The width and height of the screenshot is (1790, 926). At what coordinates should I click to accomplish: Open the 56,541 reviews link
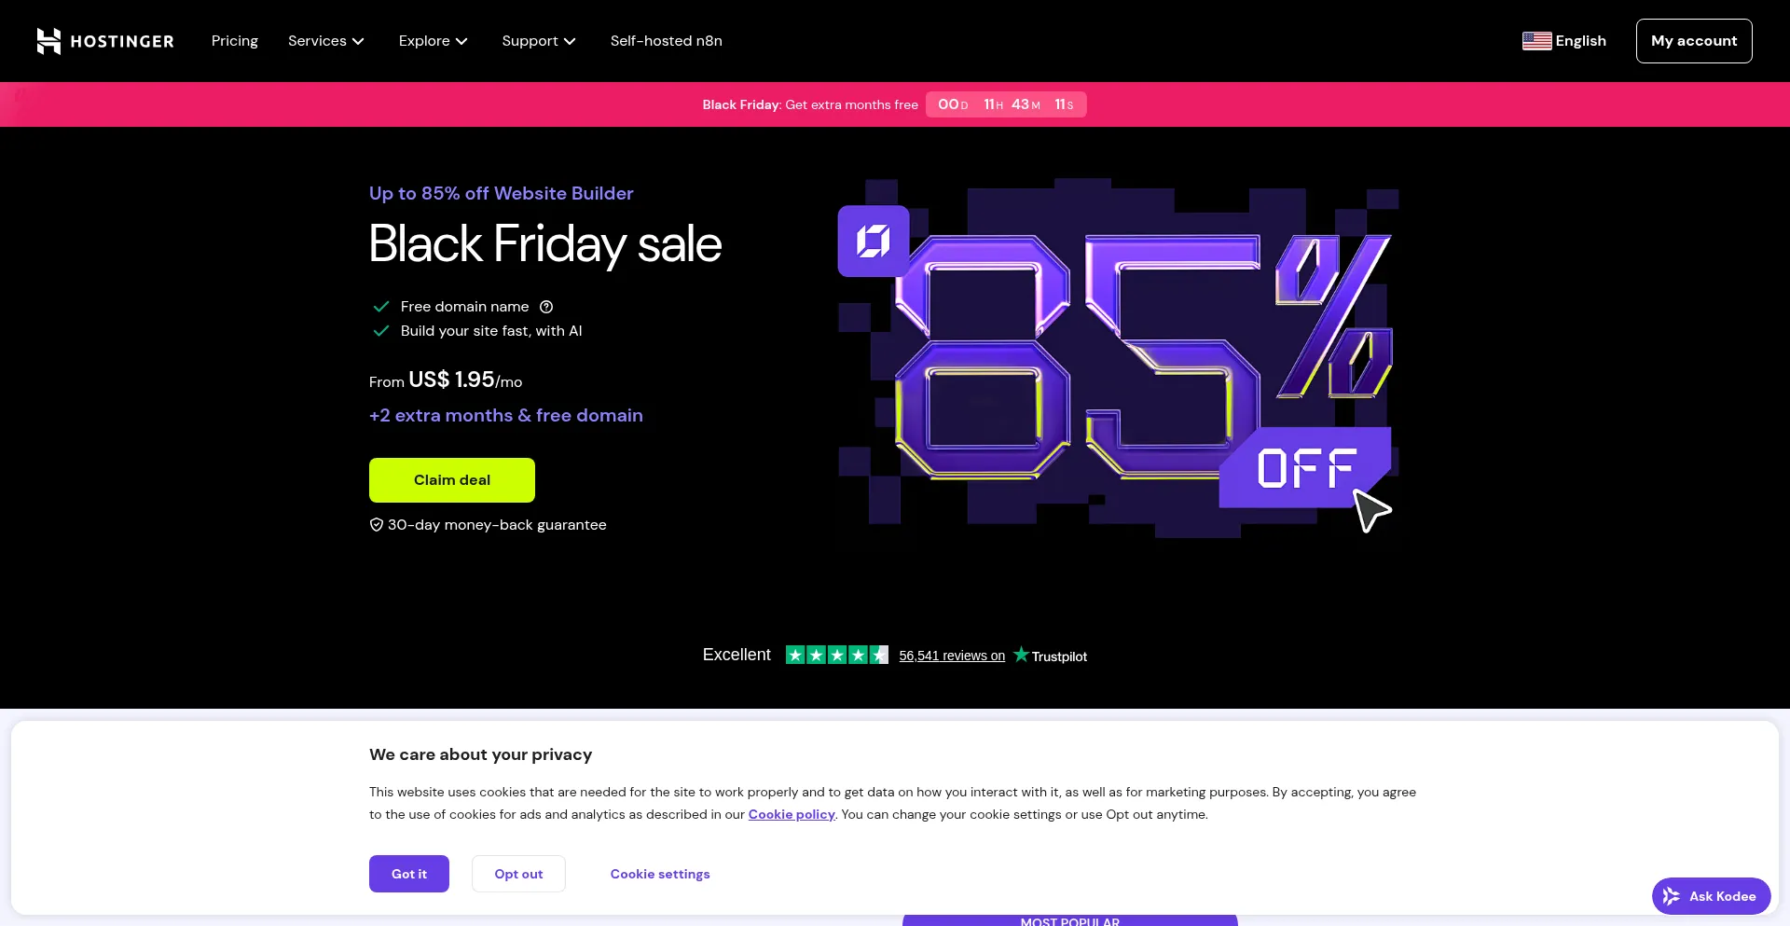point(952,656)
